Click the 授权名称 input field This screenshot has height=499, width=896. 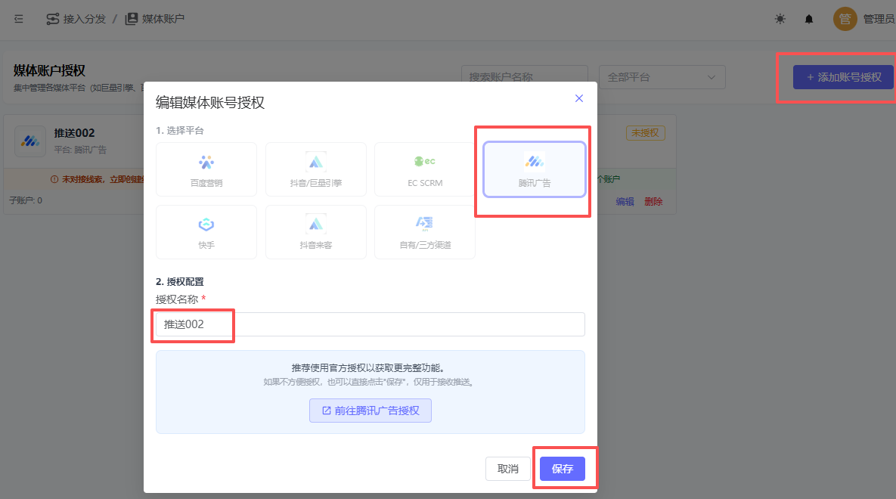370,324
